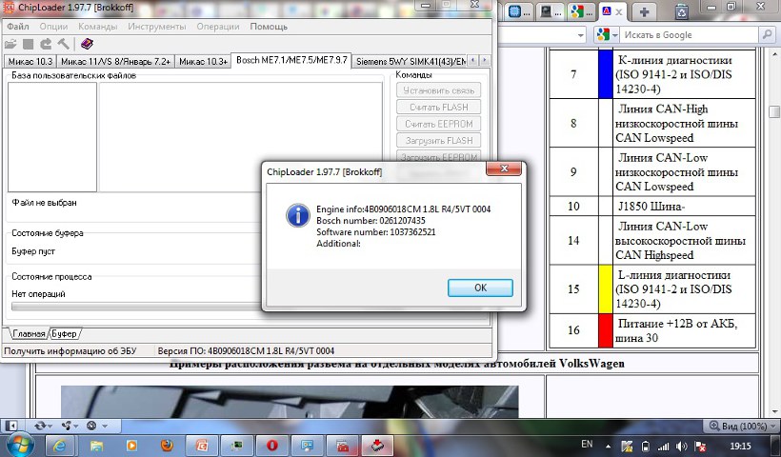Open the Команды menu
This screenshot has height=457, width=781.
tap(97, 27)
